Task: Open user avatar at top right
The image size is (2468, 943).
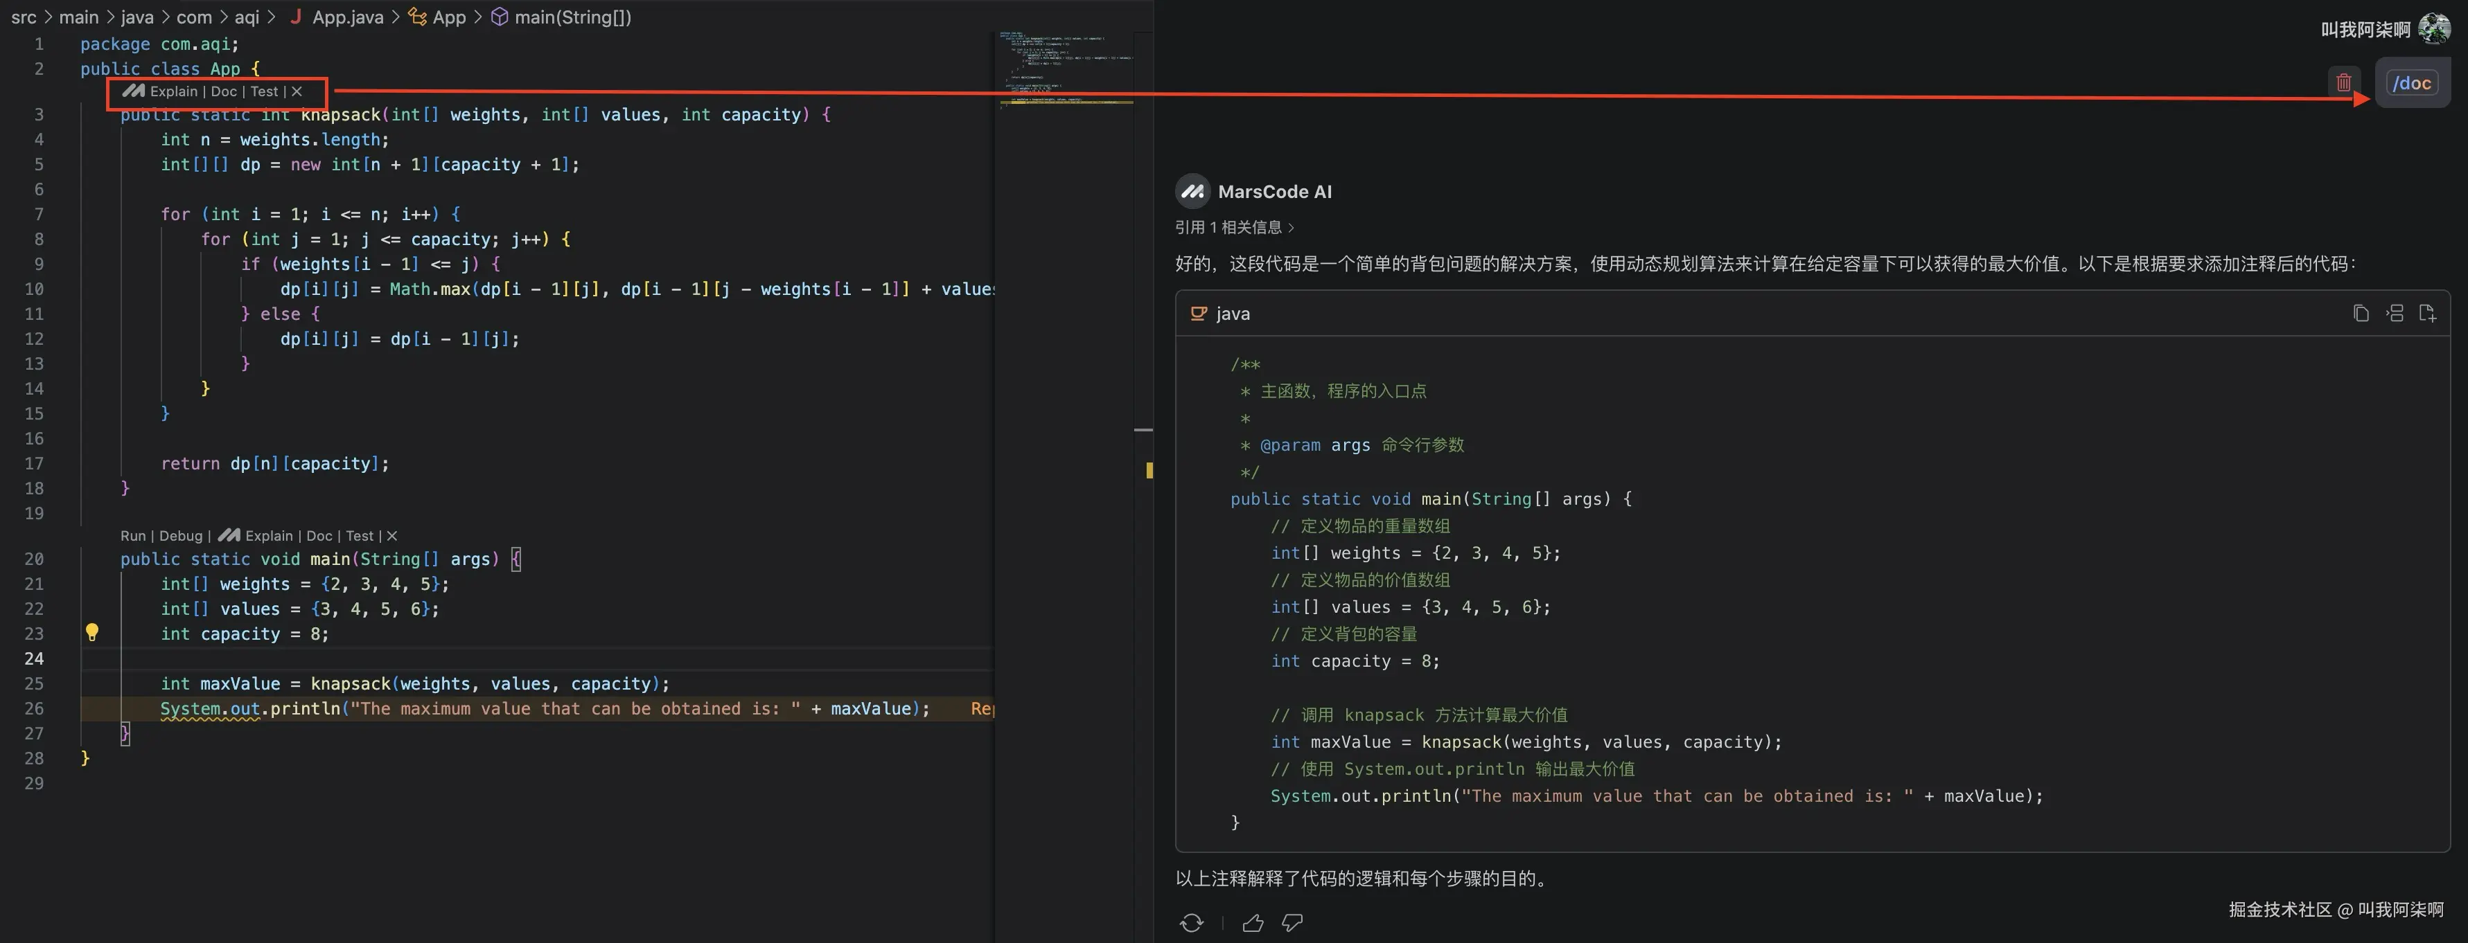Action: point(2433,28)
